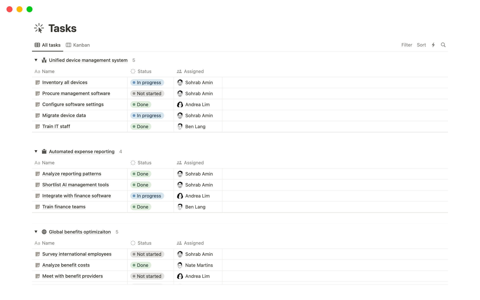
Task: Open the Filter options
Action: click(407, 45)
